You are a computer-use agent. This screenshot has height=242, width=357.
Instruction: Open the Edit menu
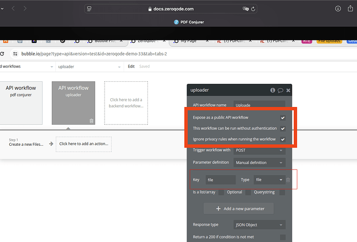pyautogui.click(x=131, y=67)
